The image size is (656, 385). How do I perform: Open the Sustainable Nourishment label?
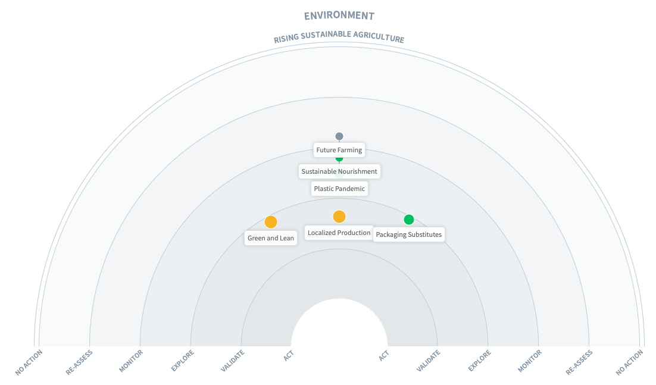tap(339, 171)
